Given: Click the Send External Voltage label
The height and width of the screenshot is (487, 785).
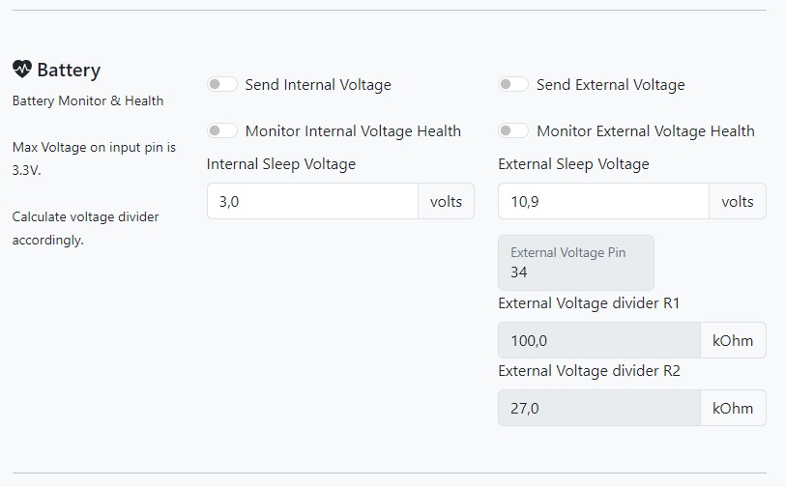Looking at the screenshot, I should coord(610,85).
